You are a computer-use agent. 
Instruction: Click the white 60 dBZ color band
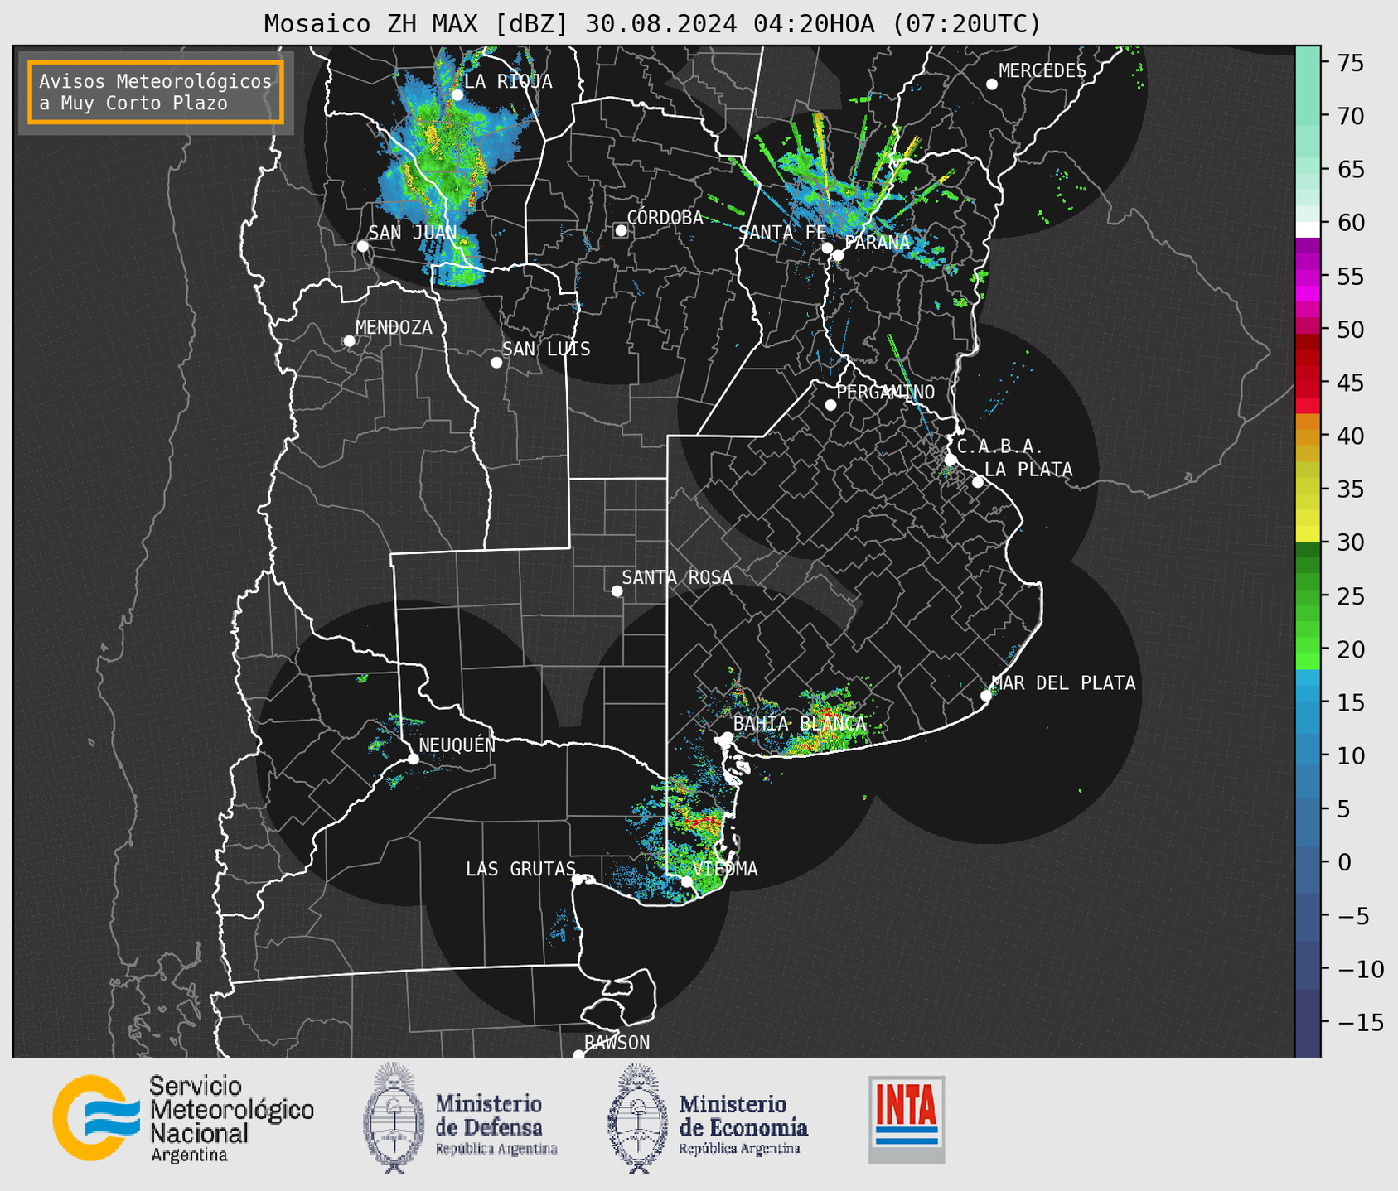(x=1308, y=229)
